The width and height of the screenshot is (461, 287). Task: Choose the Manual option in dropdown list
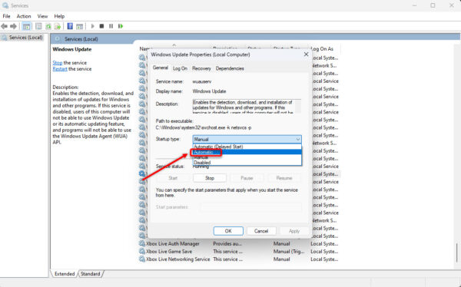(247, 157)
